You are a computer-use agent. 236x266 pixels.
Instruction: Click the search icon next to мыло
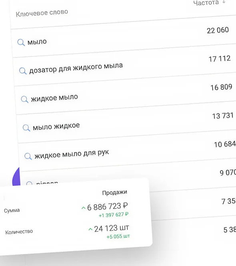21,43
